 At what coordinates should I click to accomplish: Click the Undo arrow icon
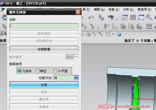click(91, 18)
